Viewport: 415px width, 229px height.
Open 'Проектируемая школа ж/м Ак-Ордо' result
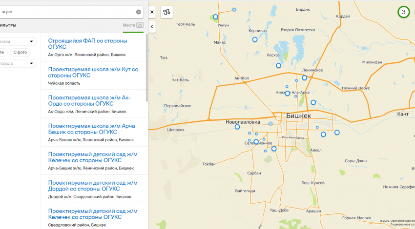click(89, 100)
